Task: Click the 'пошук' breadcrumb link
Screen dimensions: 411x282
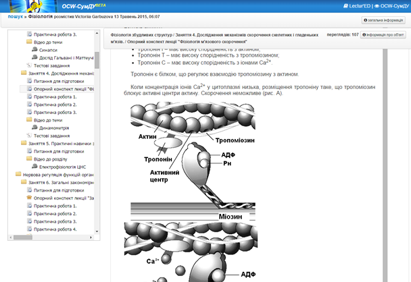Action: pos(15,16)
